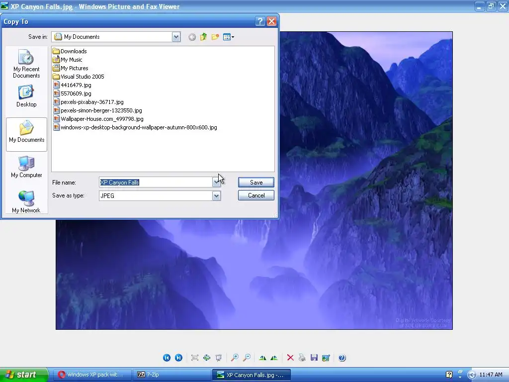The width and height of the screenshot is (509, 382).
Task: Select file pexels-simon-berger-1323550.jpg
Action: 97,110
